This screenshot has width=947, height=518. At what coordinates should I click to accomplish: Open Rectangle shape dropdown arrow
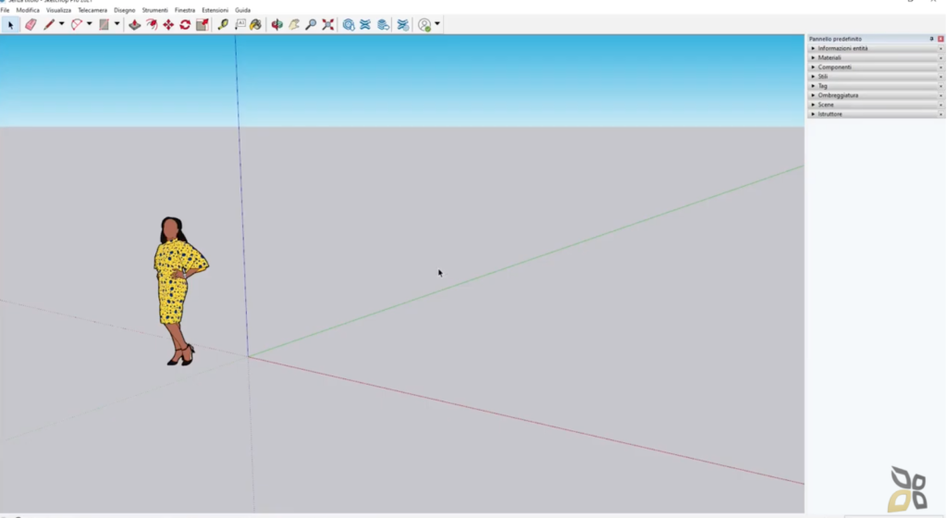(x=117, y=24)
